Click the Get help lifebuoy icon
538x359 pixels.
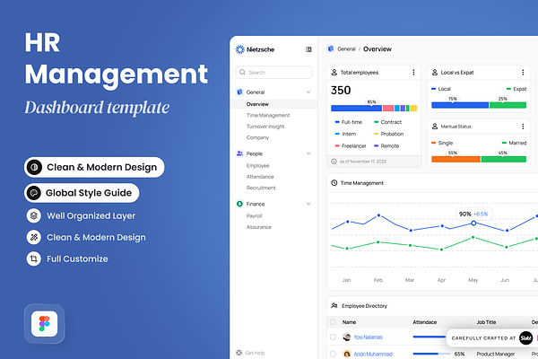239,353
